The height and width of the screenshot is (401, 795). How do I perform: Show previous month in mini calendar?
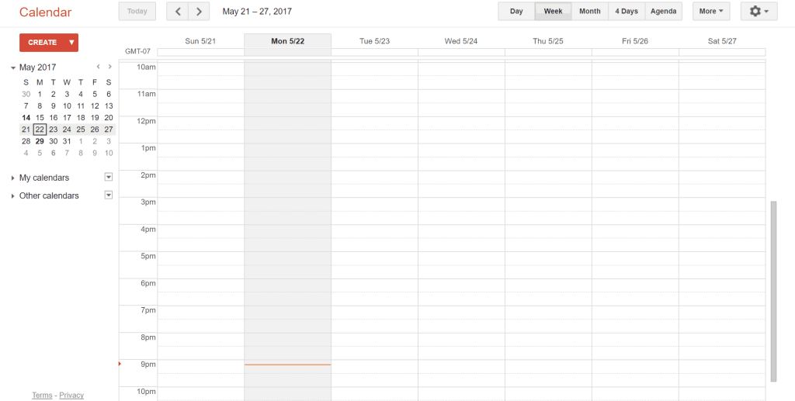(x=99, y=67)
